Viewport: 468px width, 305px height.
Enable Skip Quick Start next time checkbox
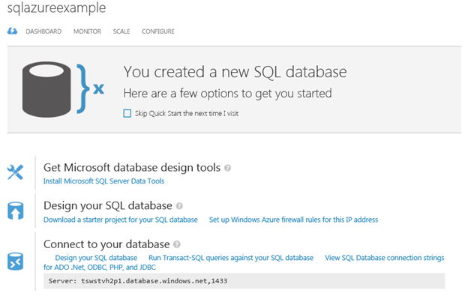coord(127,113)
